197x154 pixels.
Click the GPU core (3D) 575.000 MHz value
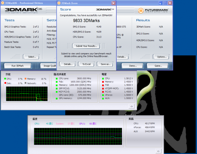(85, 95)
